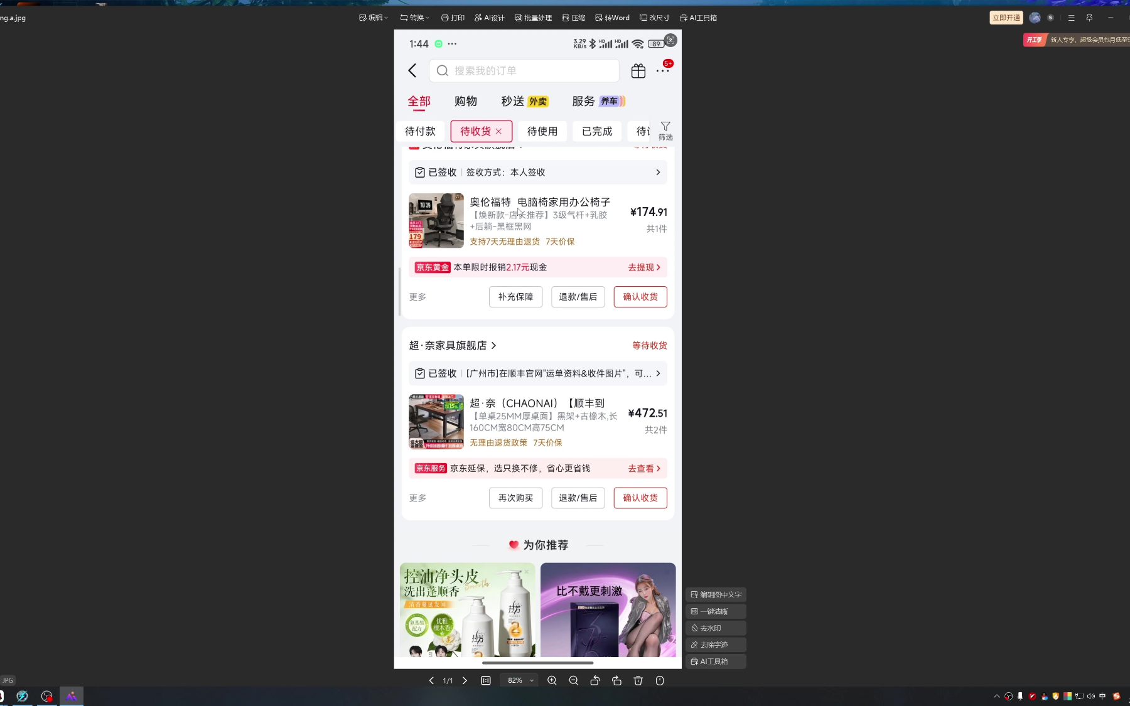Click the 转Word toolbar item
Image resolution: width=1130 pixels, height=706 pixels.
612,18
